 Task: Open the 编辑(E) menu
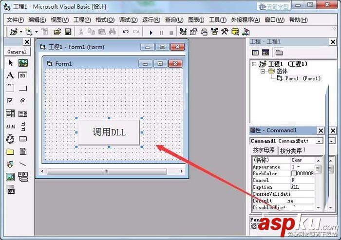point(37,20)
